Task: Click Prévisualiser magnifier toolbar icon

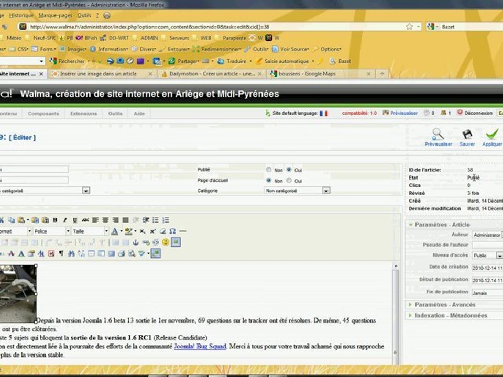Action: (438, 138)
